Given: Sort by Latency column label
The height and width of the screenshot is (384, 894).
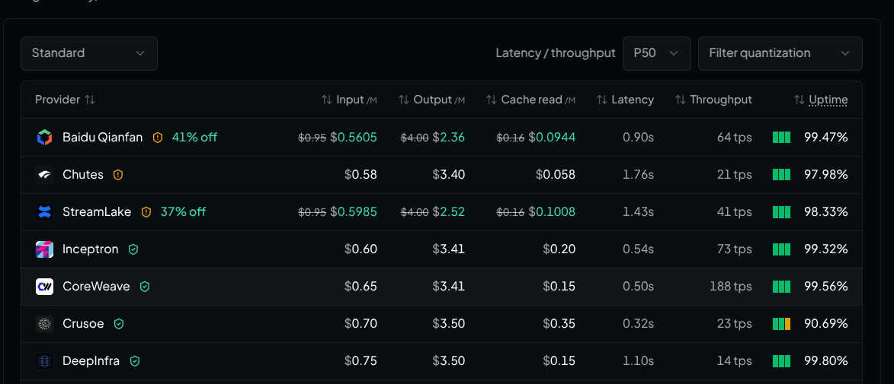Looking at the screenshot, I should pos(633,100).
